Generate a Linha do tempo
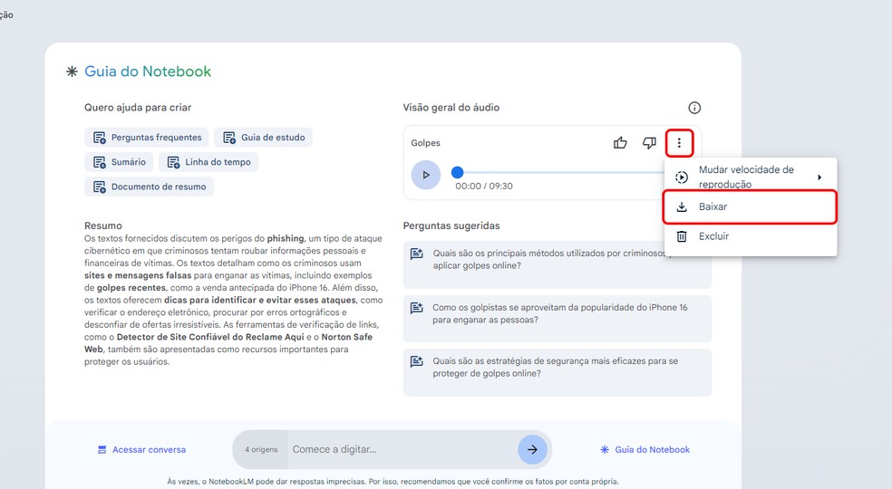This screenshot has width=892, height=489. (x=208, y=162)
